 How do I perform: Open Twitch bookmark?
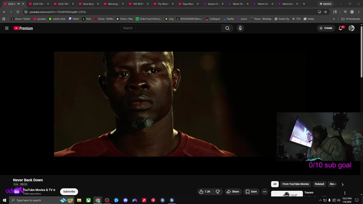pyautogui.click(x=74, y=19)
